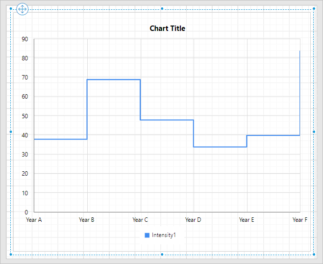Image resolution: width=323 pixels, height=264 pixels.
Task: Click the bottom-right corner resize handle
Action: point(314,254)
